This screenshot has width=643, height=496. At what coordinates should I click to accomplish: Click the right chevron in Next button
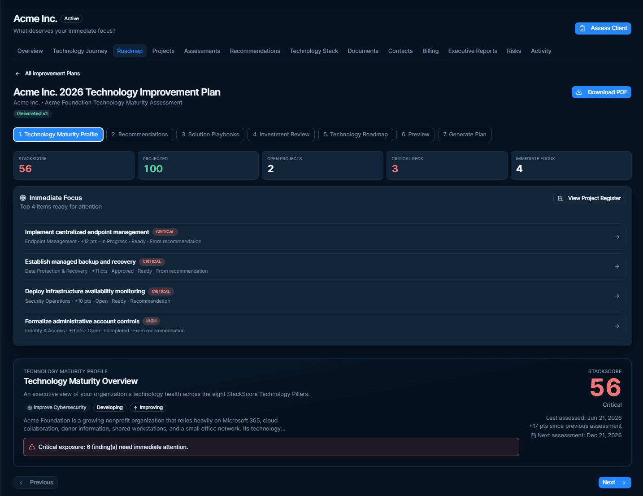pos(624,483)
